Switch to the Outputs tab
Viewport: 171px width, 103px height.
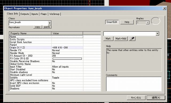pos(25,14)
